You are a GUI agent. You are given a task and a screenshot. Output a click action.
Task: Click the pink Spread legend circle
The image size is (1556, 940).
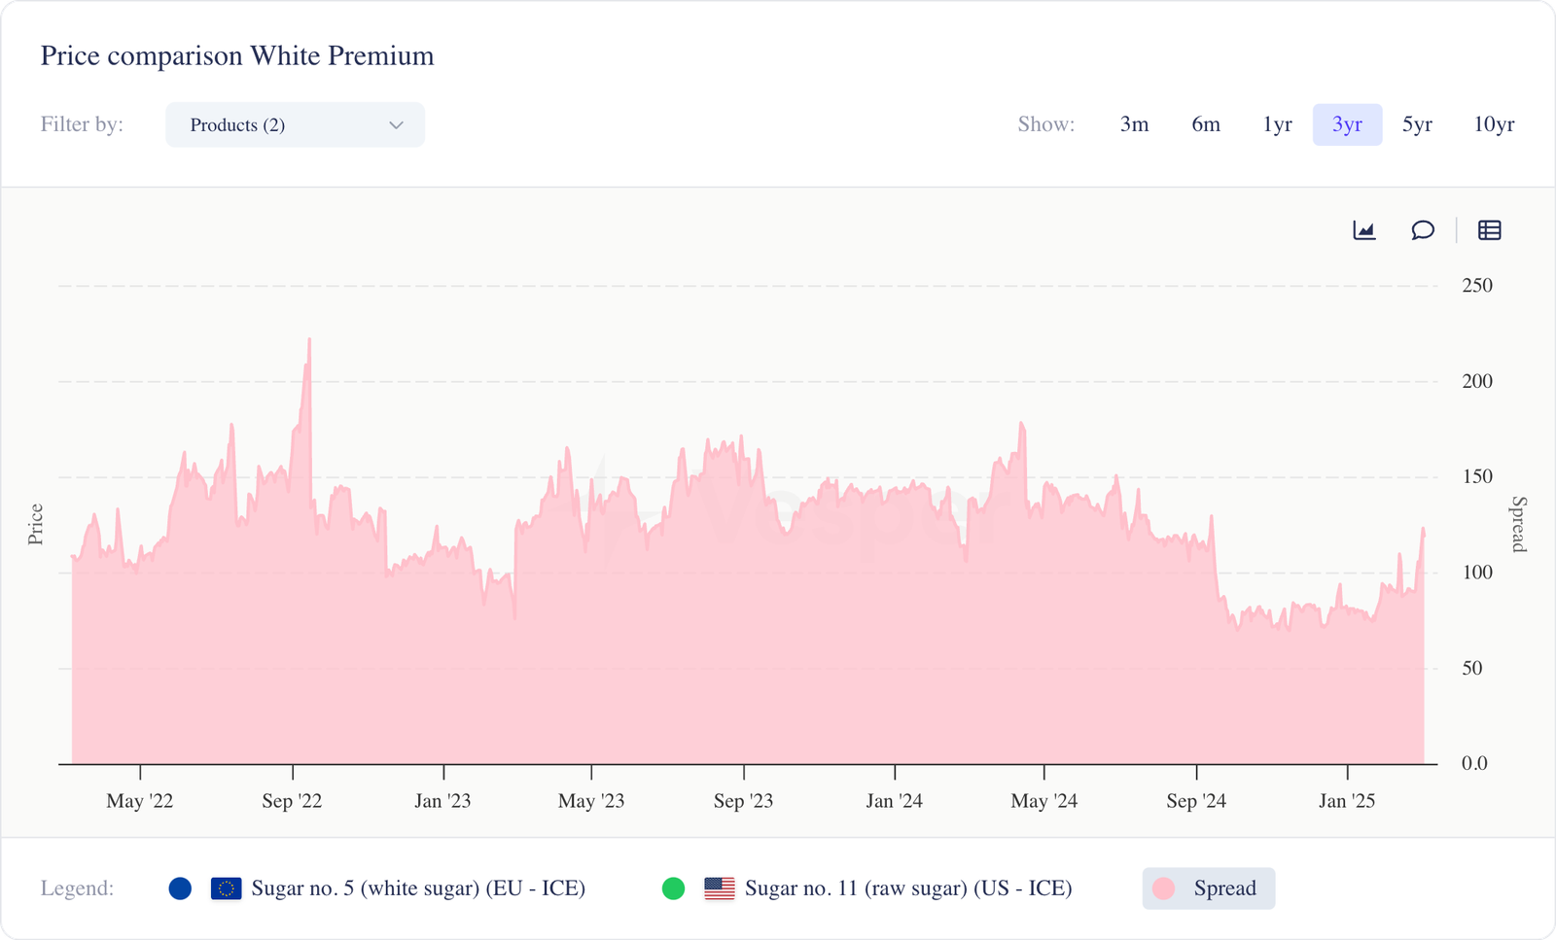click(1163, 888)
